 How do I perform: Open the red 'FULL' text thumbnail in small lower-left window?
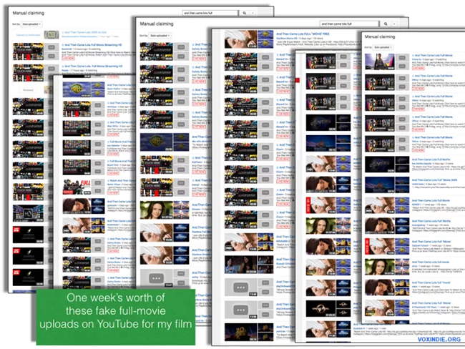(77, 187)
